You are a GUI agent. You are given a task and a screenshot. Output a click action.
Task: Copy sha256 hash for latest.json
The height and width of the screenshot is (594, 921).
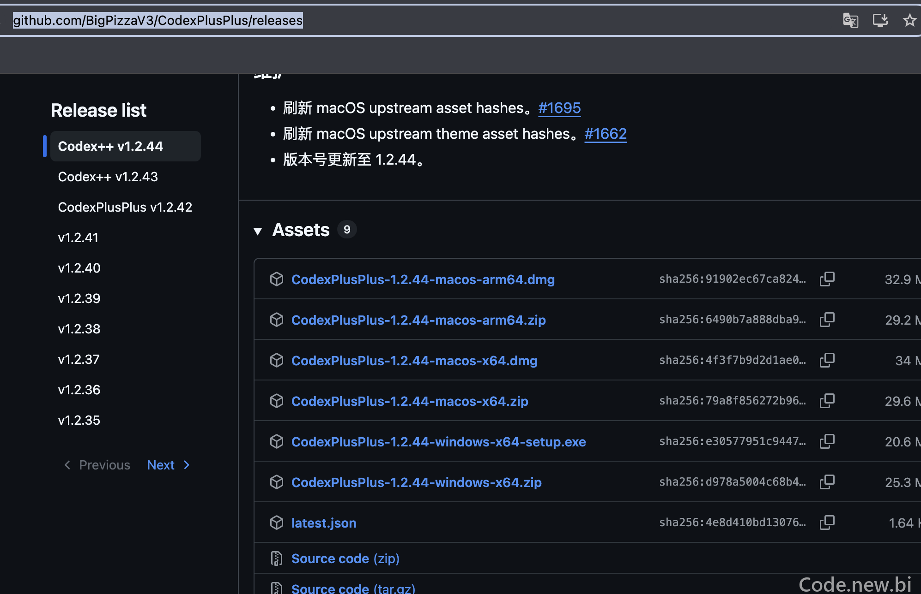[x=827, y=523]
